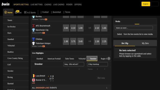The height and width of the screenshot is (90, 160).
Task: Open Ice Hockey in the sidebar
Action: coord(16,27)
